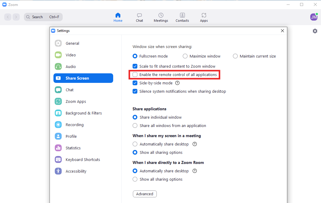321x203 pixels.
Task: Close the Settings dialog
Action: pos(282,31)
